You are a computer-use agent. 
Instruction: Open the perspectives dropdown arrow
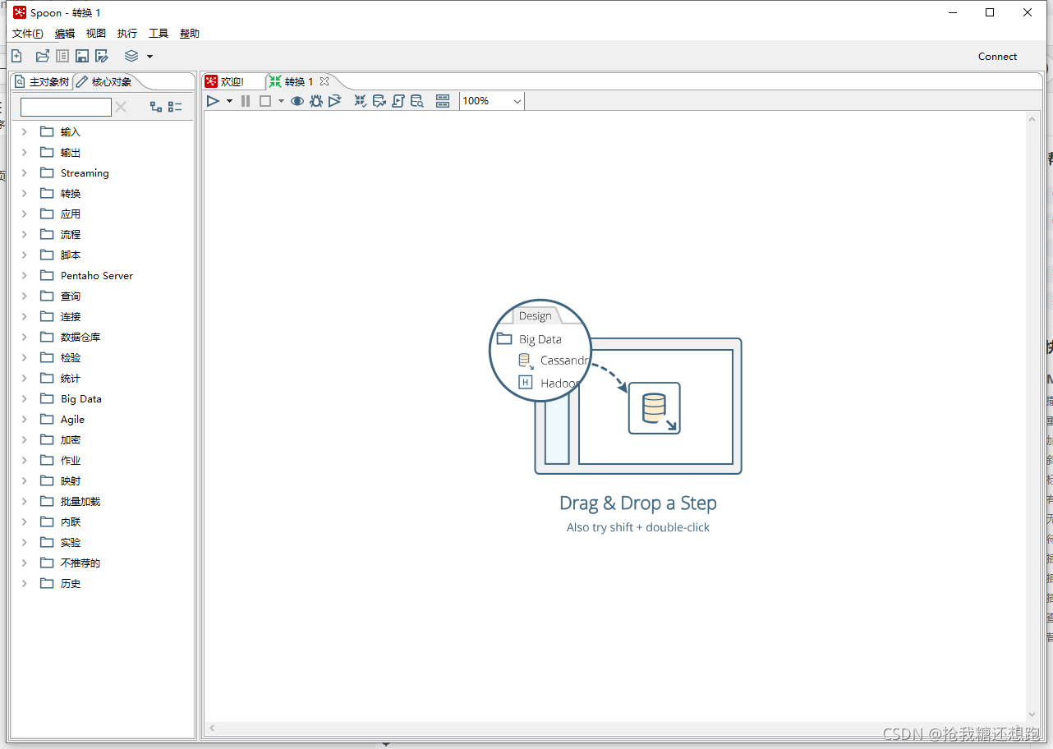click(149, 57)
